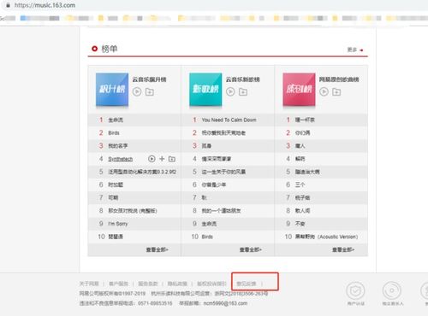Screen dimensions: 428x316
Task: Open the 云音乐新歌榜 chart title
Action: coord(243,79)
